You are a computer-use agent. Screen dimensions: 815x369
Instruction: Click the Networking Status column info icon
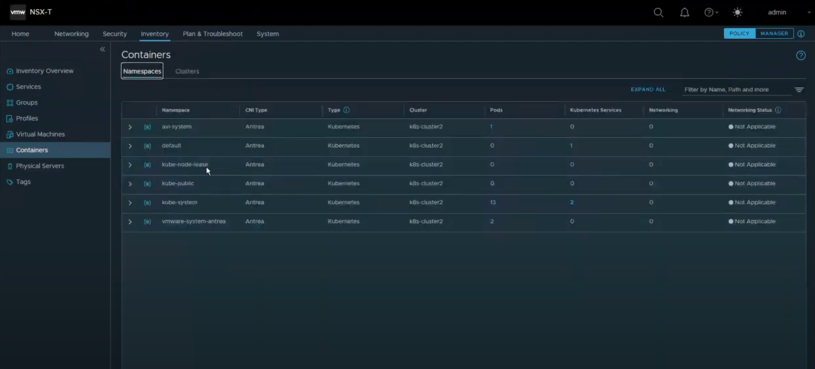[778, 110]
